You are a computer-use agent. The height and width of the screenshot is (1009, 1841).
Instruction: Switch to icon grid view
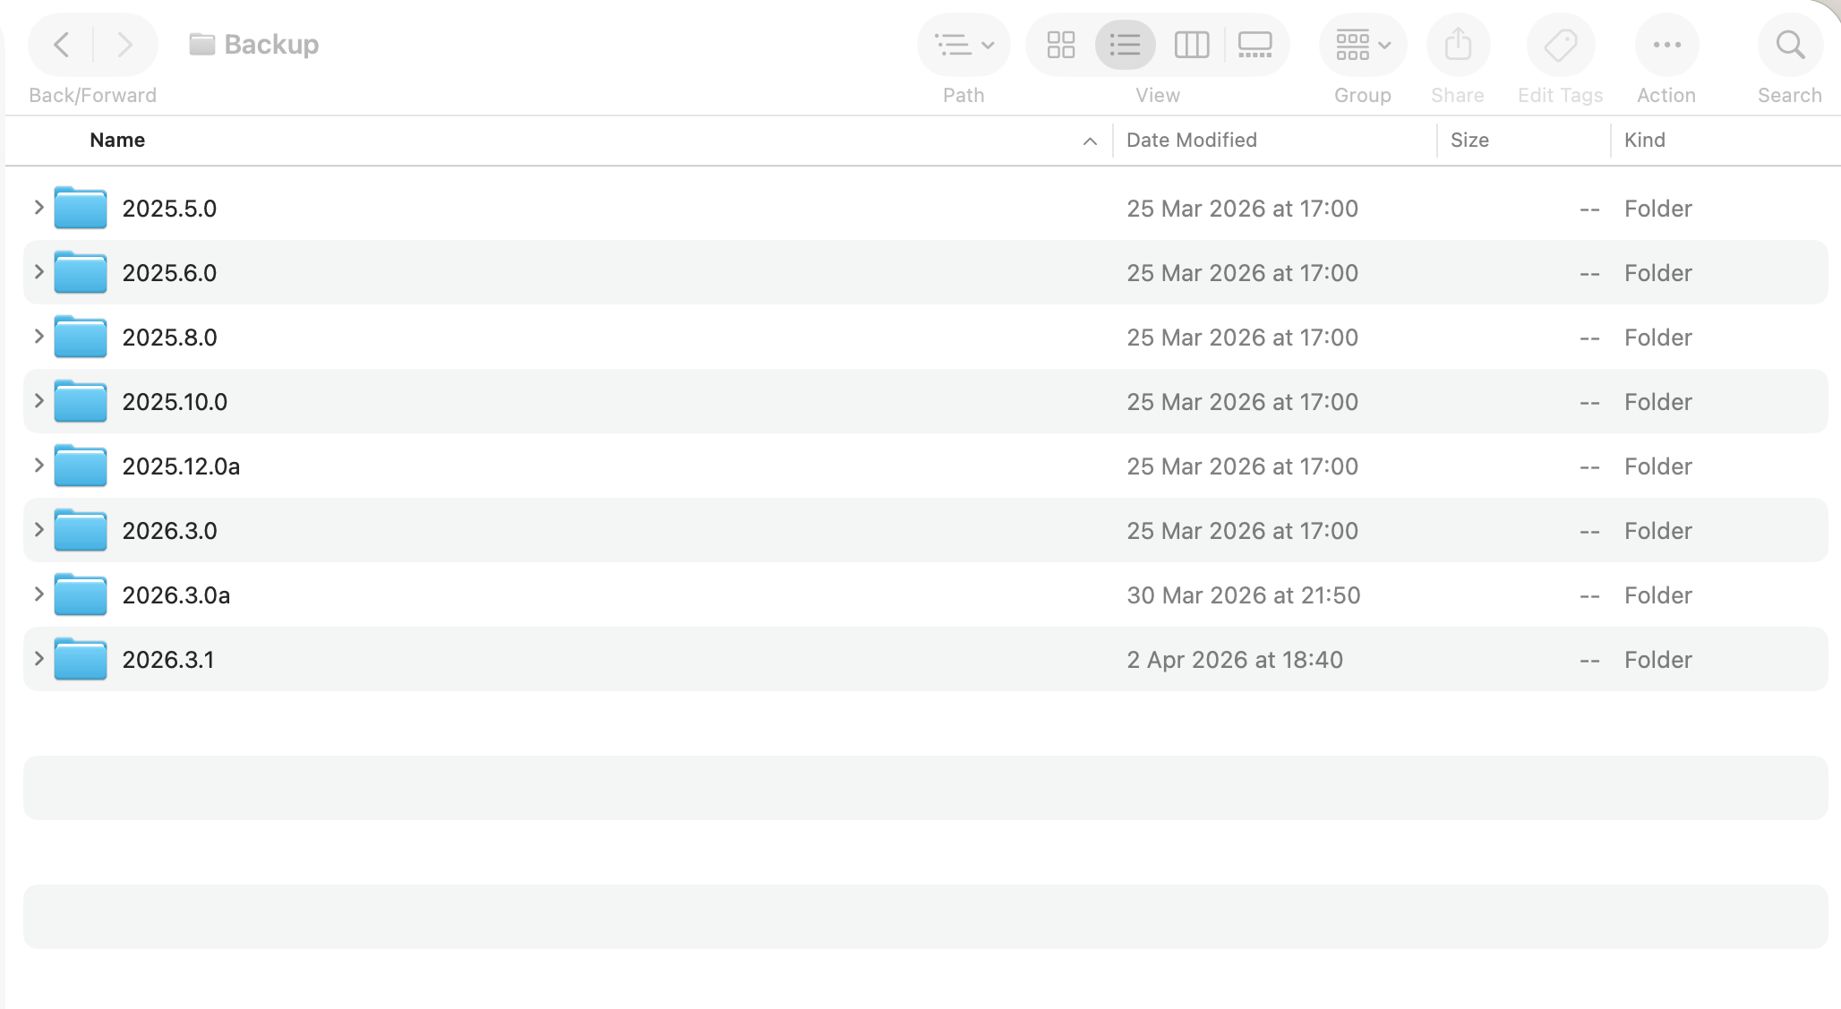pos(1061,45)
